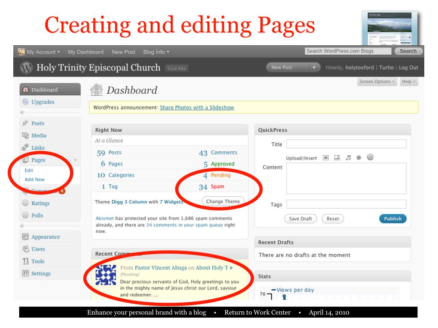Open the Blog Info dropdown menu
Image resolution: width=438 pixels, height=328 pixels.
tap(156, 52)
